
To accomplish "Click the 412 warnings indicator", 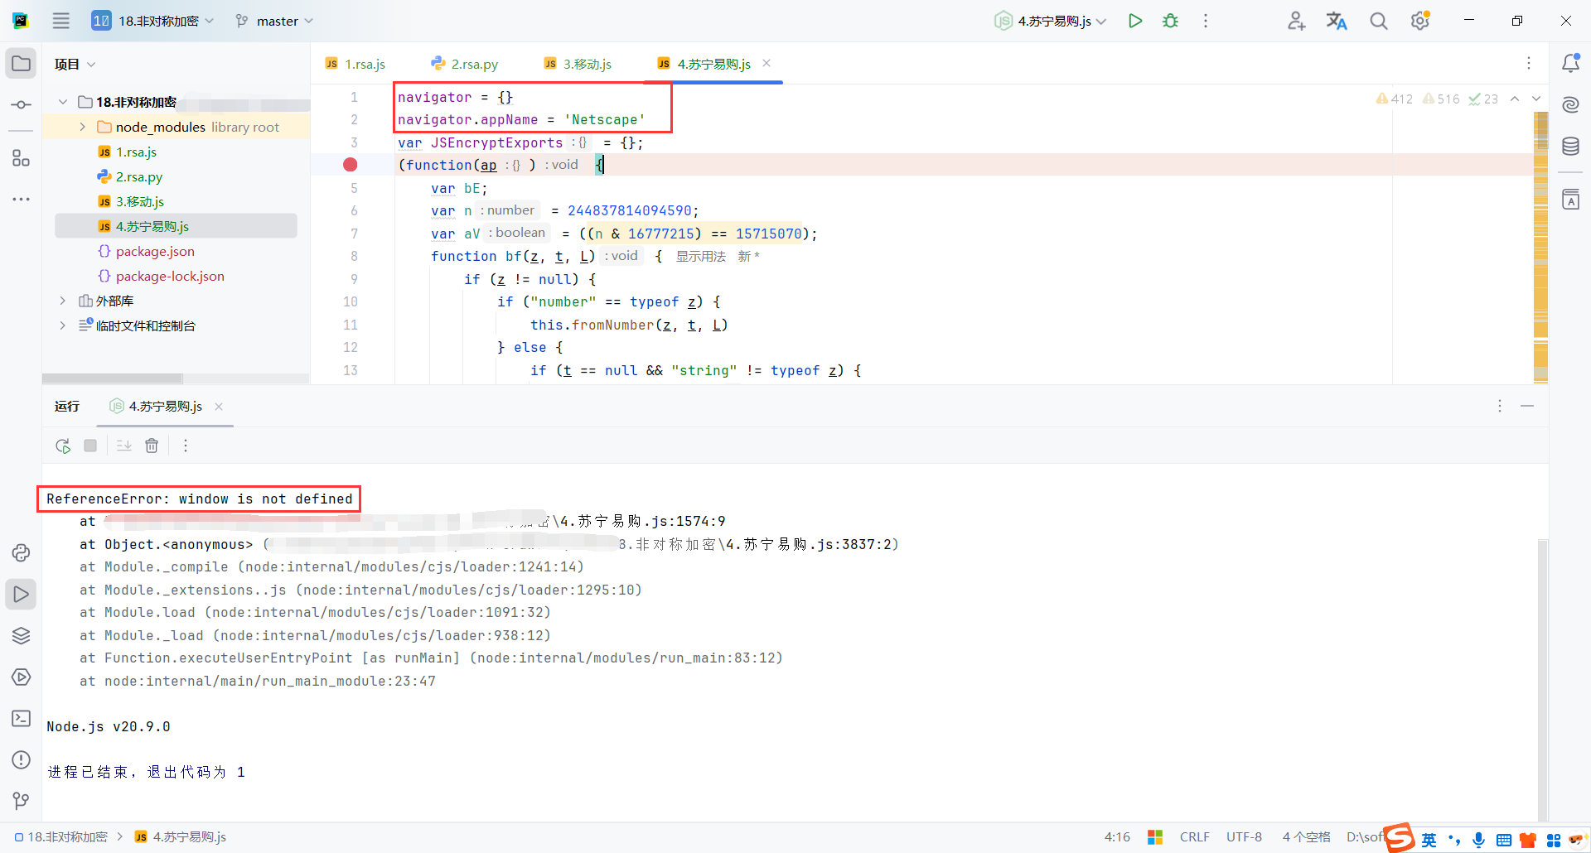I will pos(1395,99).
